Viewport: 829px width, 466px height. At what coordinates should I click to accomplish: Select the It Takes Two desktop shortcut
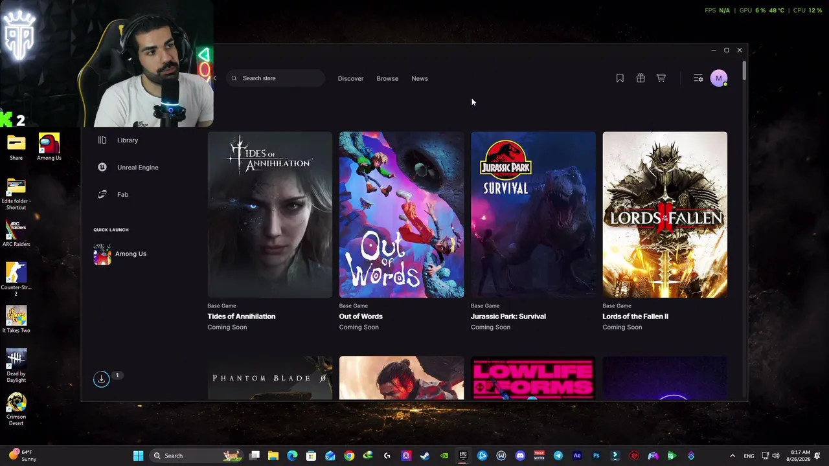[16, 320]
